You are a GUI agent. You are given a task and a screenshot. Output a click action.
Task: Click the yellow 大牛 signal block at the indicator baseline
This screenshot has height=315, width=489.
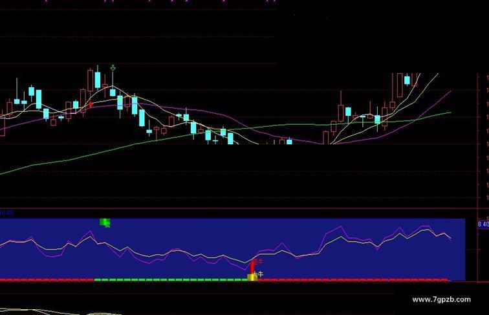coord(252,277)
